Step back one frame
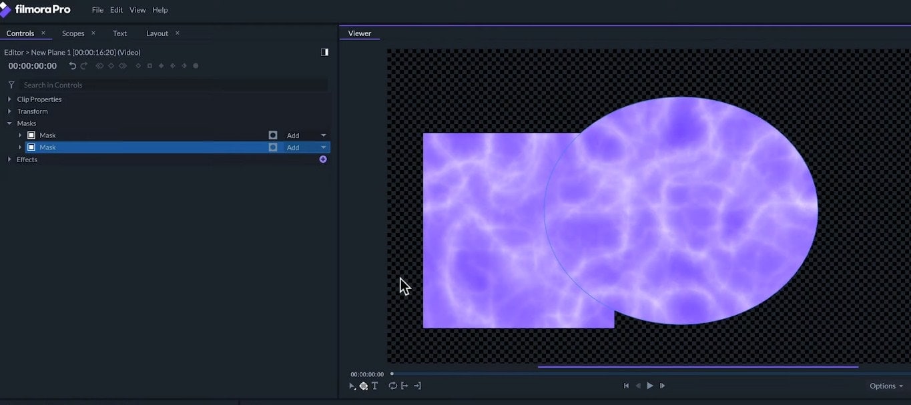The image size is (911, 405). [638, 386]
